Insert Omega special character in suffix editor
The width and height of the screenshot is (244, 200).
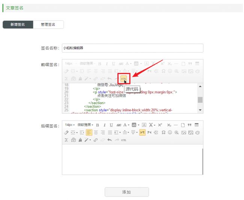(x=163, y=132)
